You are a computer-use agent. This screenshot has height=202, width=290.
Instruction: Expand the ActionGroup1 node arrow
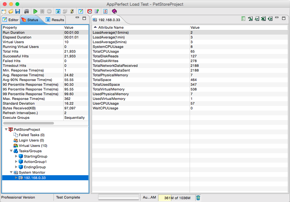tap(16, 162)
